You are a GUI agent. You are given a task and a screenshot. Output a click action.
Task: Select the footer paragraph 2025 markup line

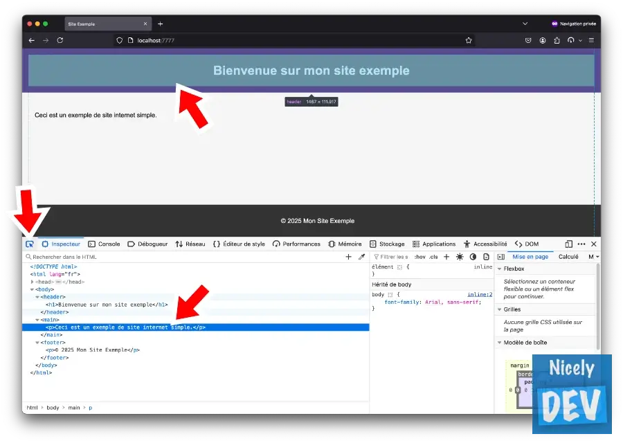(x=93, y=350)
